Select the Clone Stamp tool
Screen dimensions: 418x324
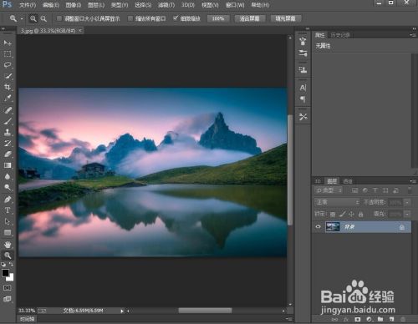click(8, 132)
